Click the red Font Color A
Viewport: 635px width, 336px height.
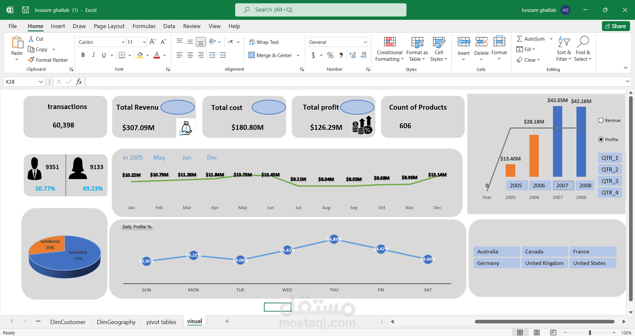157,55
